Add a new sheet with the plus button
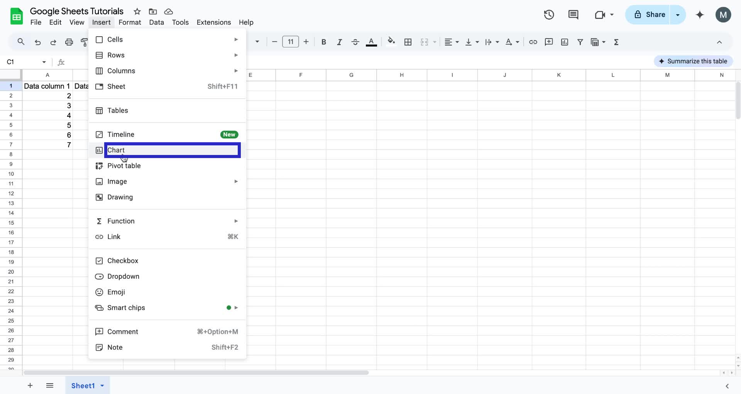Image resolution: width=741 pixels, height=394 pixels. click(30, 386)
